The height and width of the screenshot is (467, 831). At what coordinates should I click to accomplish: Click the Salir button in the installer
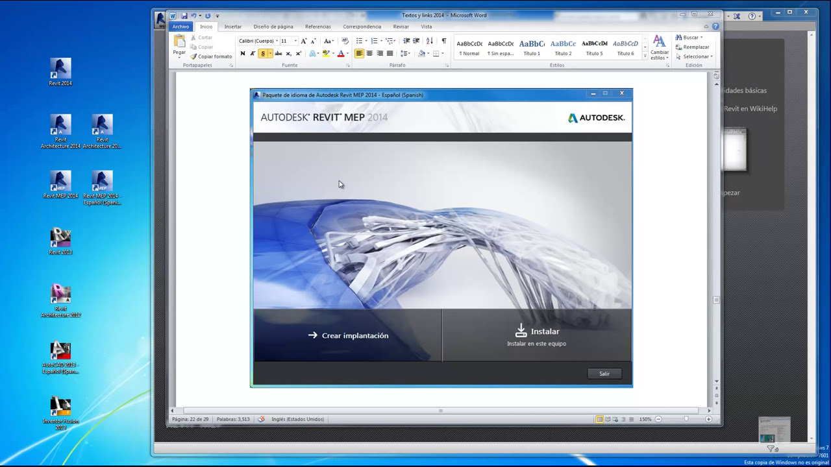pos(604,374)
